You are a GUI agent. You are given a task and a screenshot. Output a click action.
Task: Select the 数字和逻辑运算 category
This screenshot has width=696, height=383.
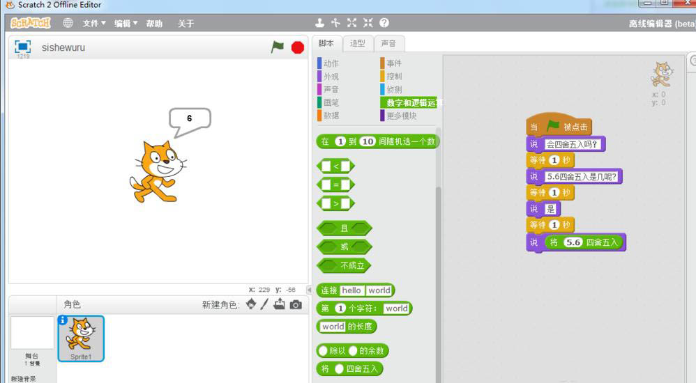409,102
